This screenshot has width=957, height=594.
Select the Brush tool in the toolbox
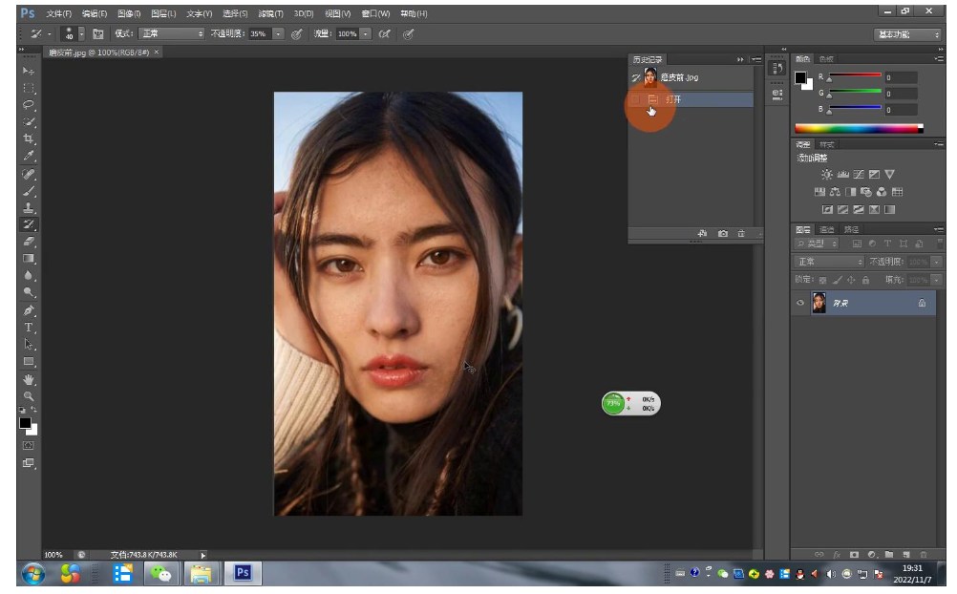(x=28, y=192)
